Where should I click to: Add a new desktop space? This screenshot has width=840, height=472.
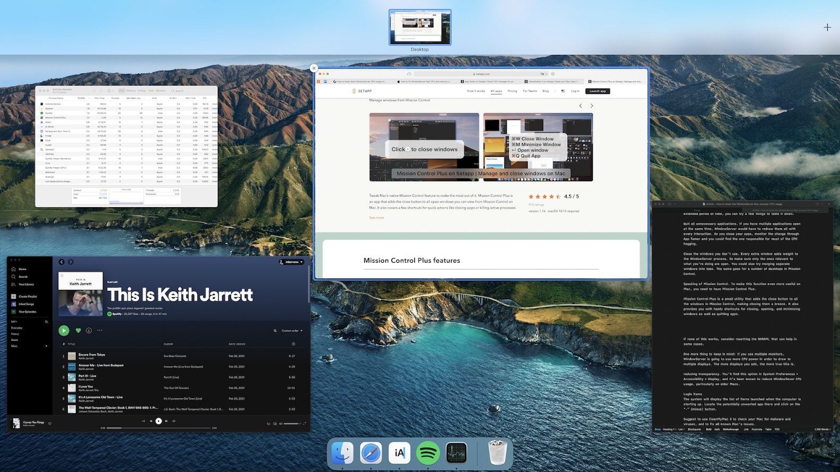point(827,27)
